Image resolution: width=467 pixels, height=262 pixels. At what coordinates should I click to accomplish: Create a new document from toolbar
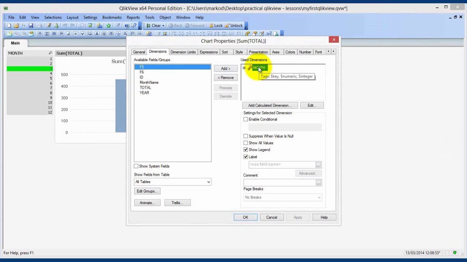pos(9,25)
